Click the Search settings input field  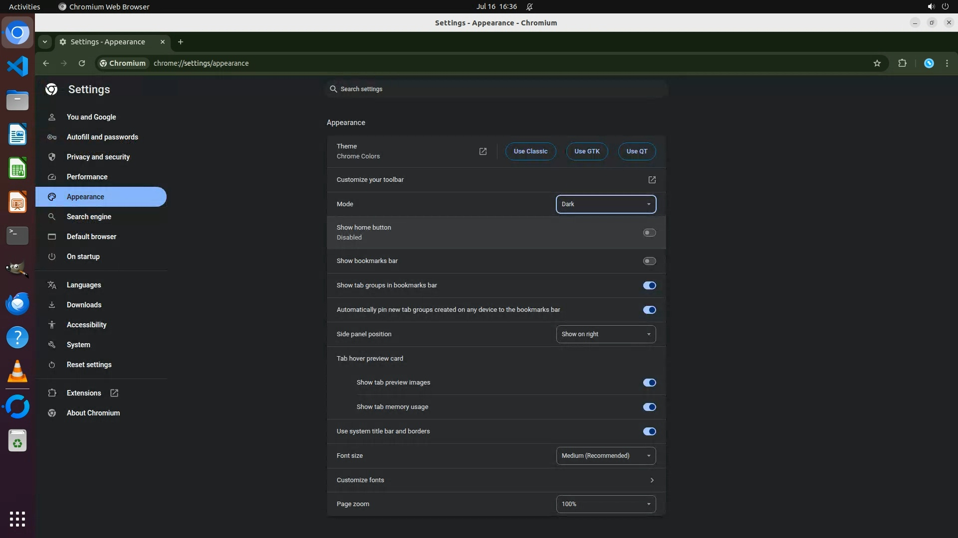pyautogui.click(x=496, y=89)
